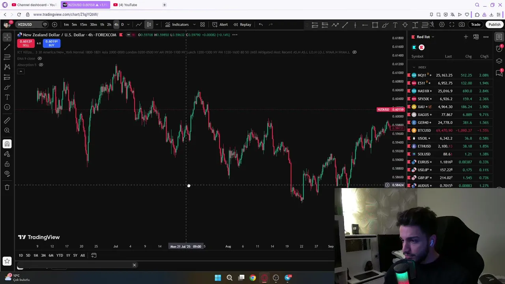This screenshot has width=505, height=284.
Task: Set chart range to 3M
Action: (43, 256)
